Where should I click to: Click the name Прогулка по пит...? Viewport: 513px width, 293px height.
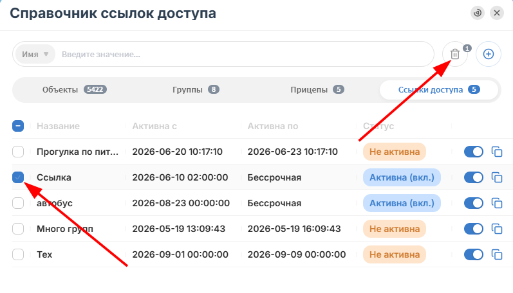pyautogui.click(x=77, y=152)
